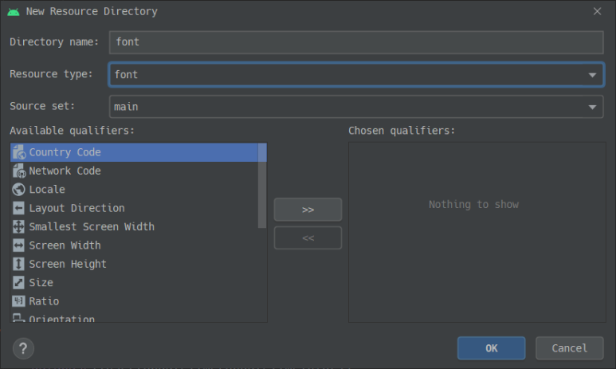
Task: Add qualifier with the >> button
Action: coord(308,210)
